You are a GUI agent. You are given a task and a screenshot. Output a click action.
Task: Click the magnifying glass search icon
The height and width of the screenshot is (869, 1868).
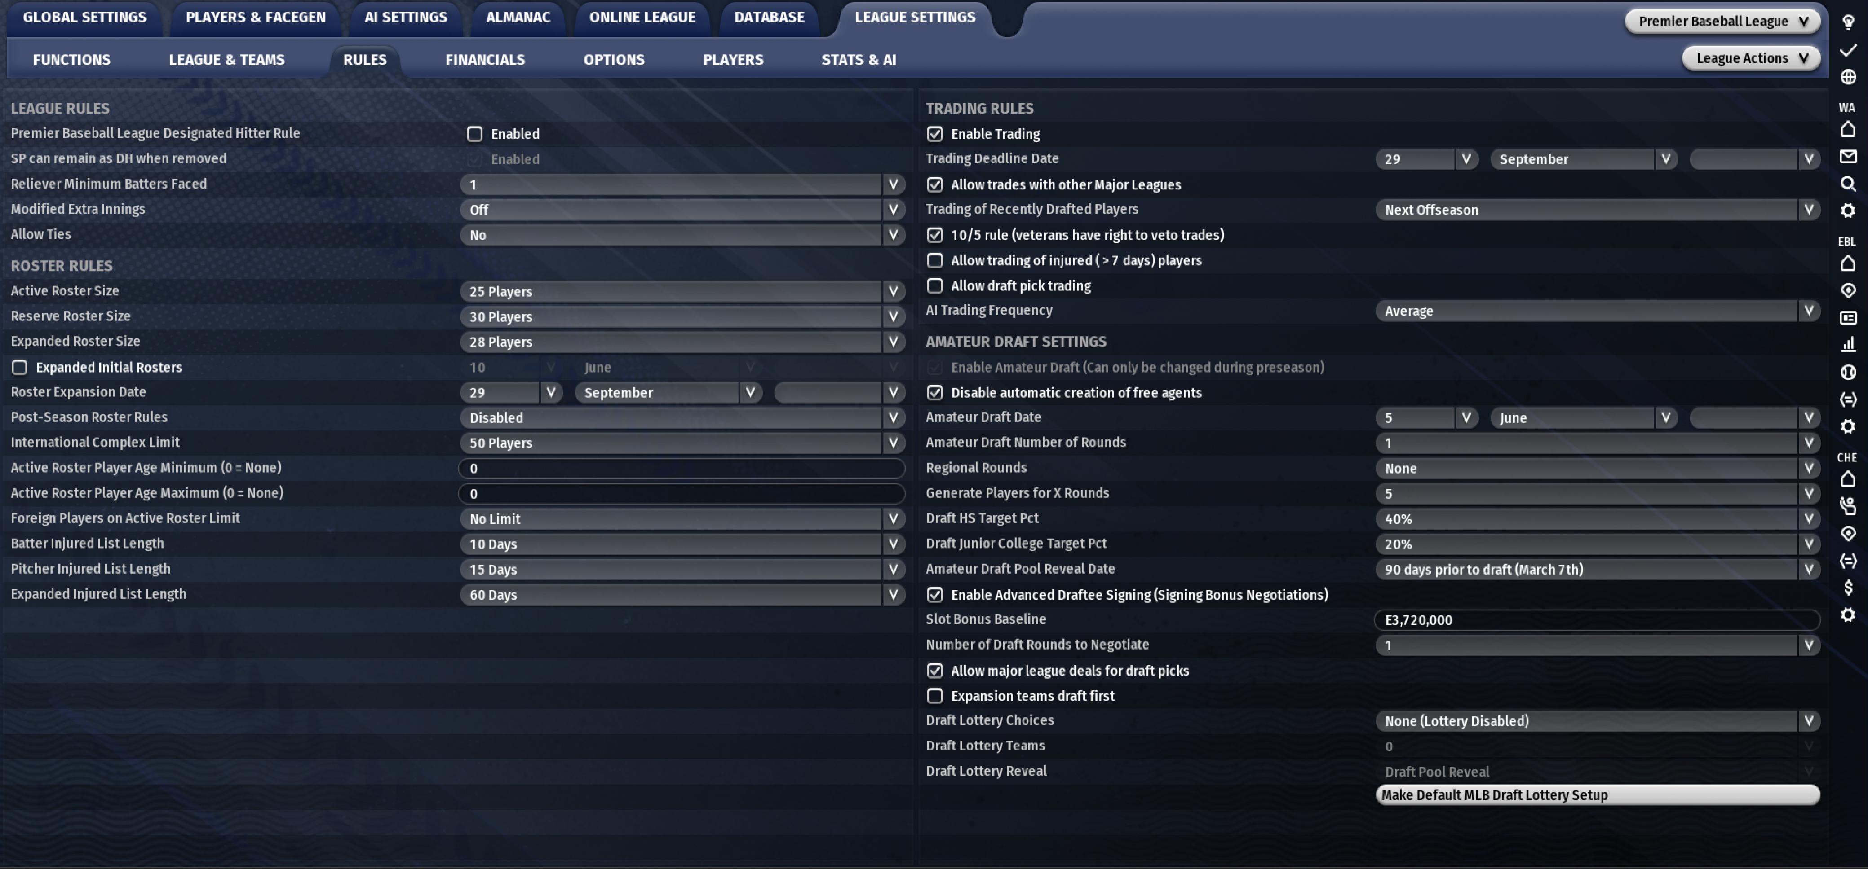pyautogui.click(x=1848, y=184)
